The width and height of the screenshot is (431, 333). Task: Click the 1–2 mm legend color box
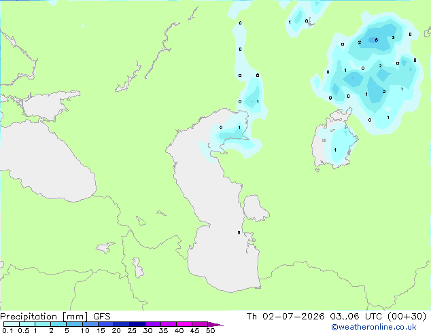coord(43,324)
